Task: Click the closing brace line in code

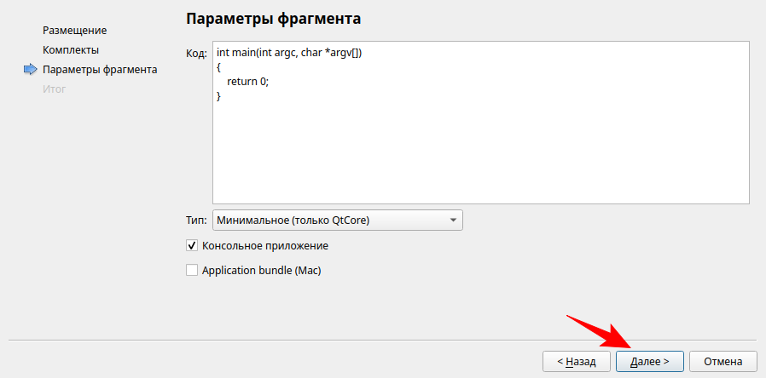Action: pyautogui.click(x=219, y=95)
